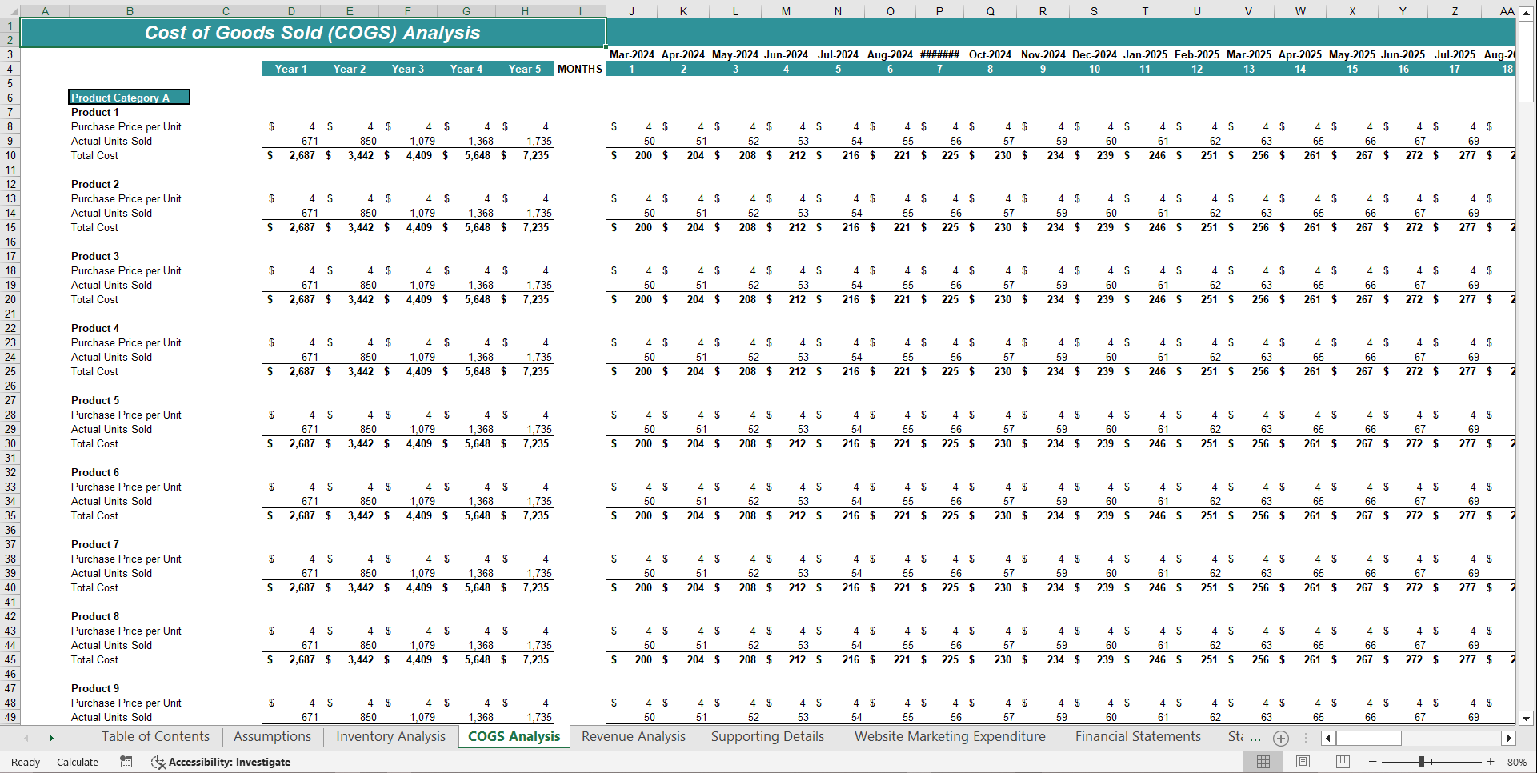Click the previous-sheet navigation arrow
This screenshot has width=1537, height=773.
[26, 737]
